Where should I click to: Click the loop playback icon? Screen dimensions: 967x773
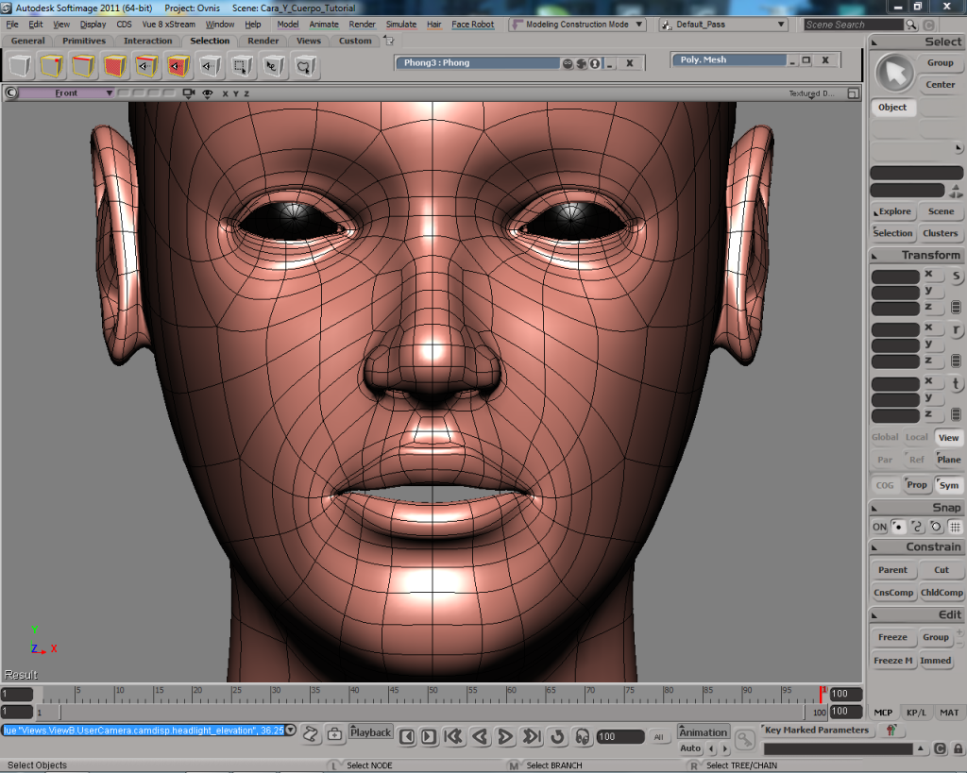coord(557,736)
